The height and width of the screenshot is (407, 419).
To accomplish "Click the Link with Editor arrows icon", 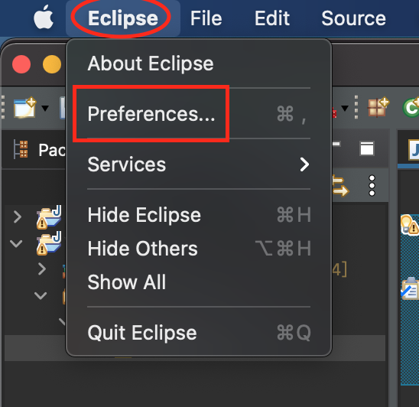I will tap(340, 186).
